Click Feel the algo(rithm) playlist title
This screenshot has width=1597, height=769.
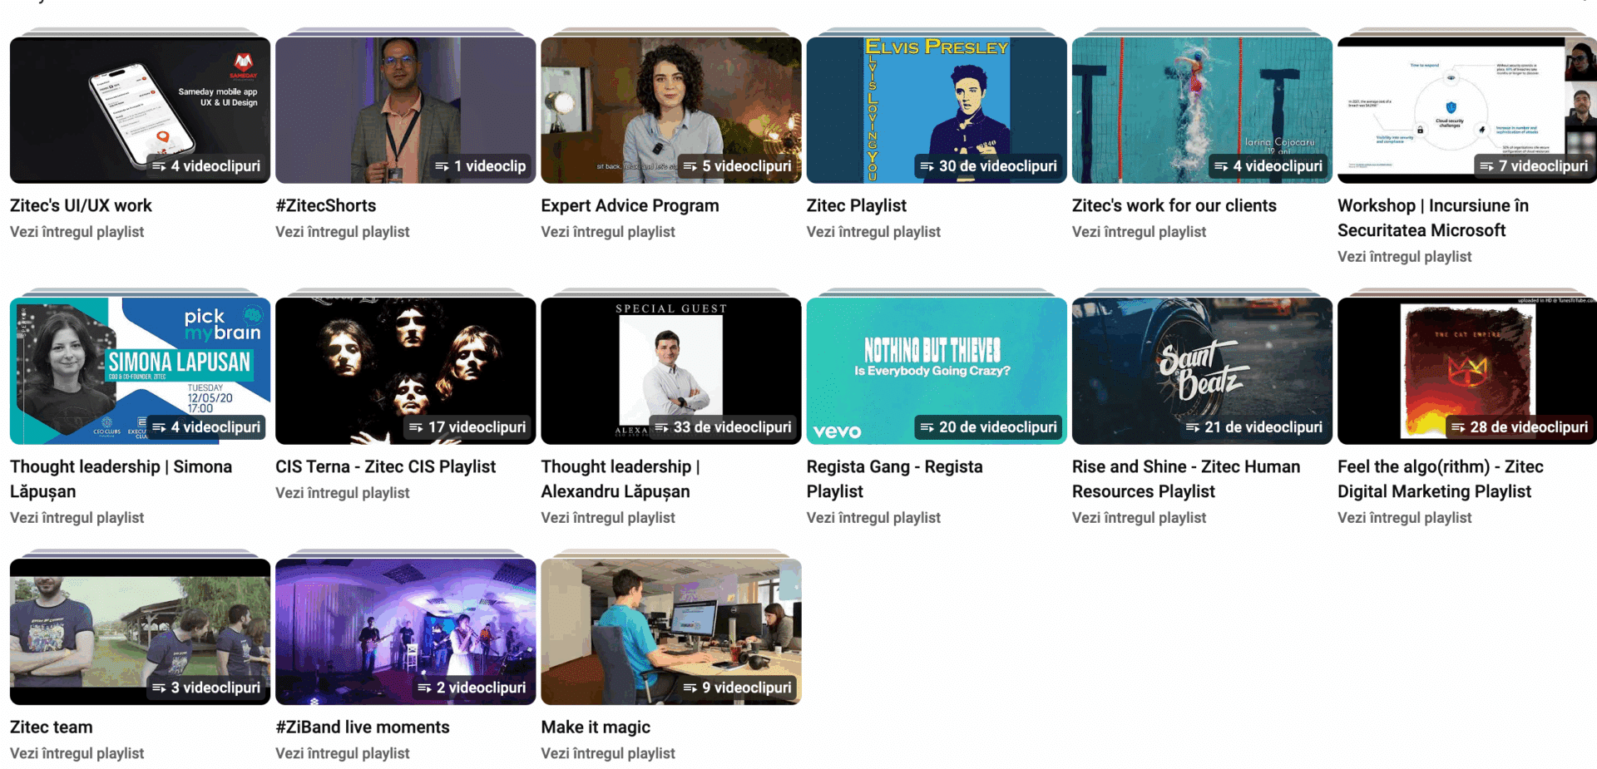1439,479
